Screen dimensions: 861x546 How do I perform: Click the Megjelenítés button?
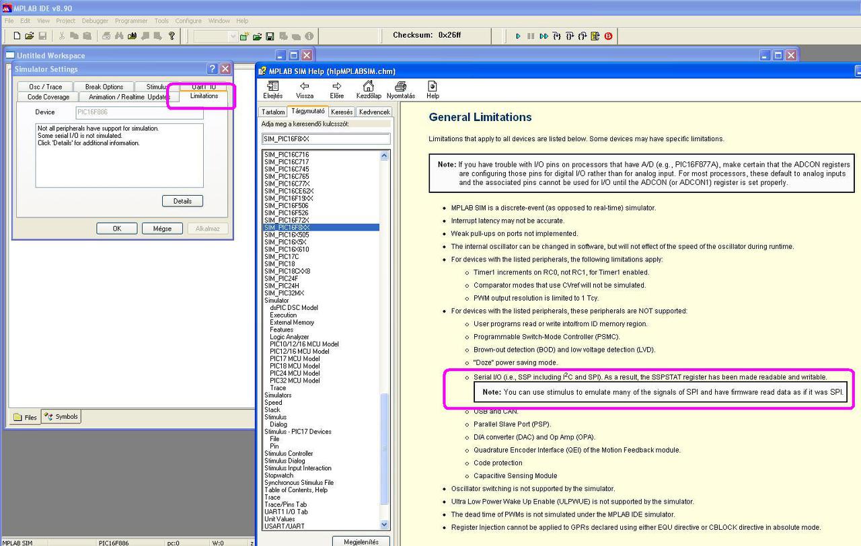[361, 541]
